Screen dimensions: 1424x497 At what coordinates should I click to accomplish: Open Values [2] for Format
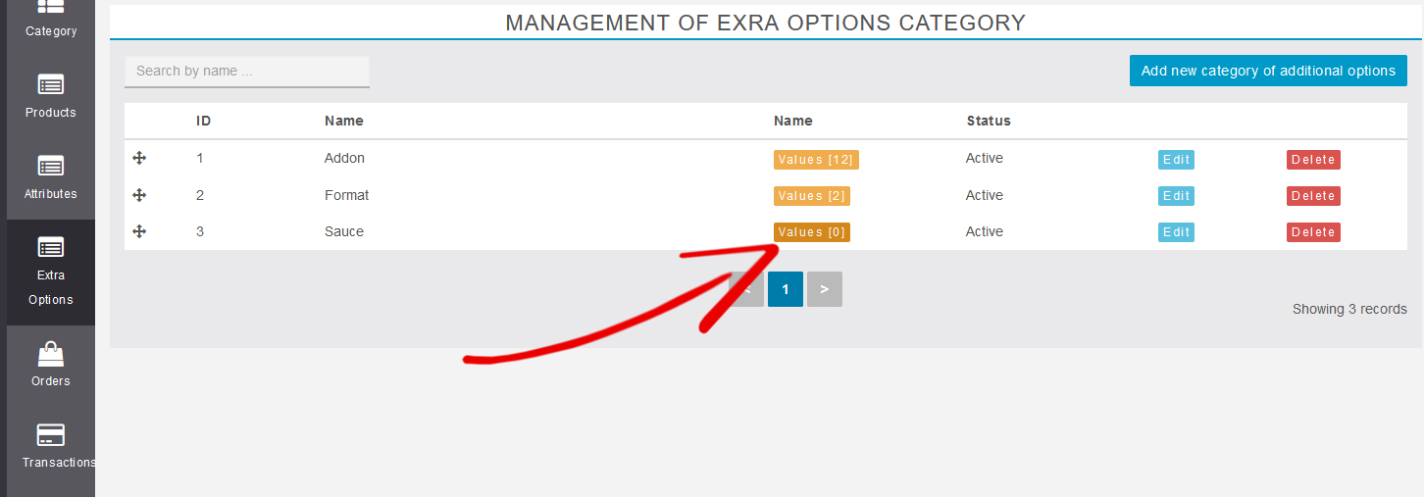[811, 196]
